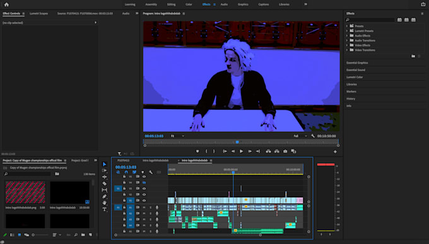Click the Export share icon
This screenshot has height=244, width=429.
pyautogui.click(x=423, y=4)
